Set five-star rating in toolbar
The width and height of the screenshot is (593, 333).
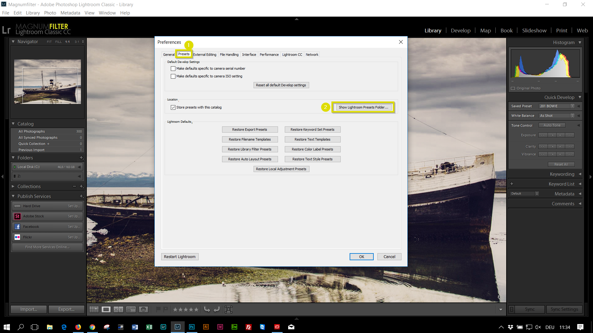196,310
